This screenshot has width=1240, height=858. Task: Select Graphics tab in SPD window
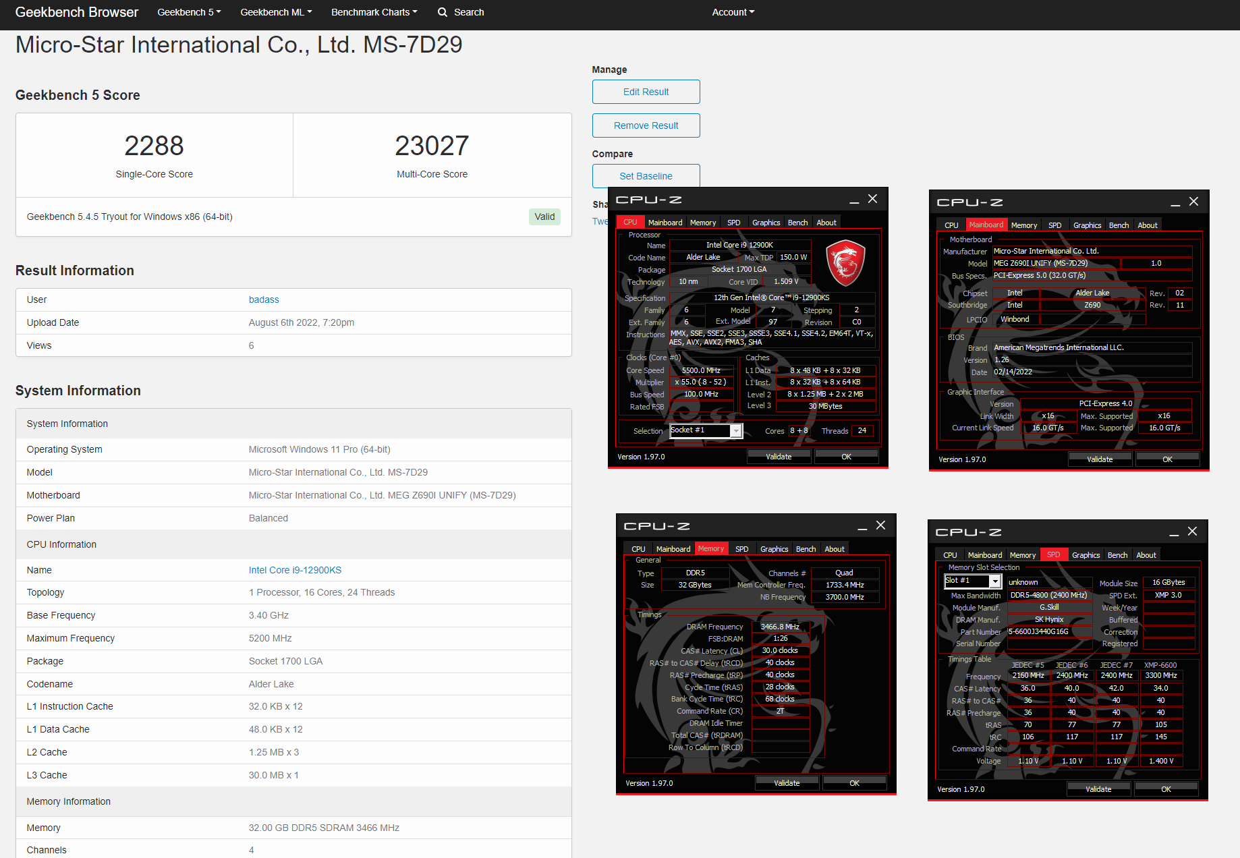pos(1086,555)
